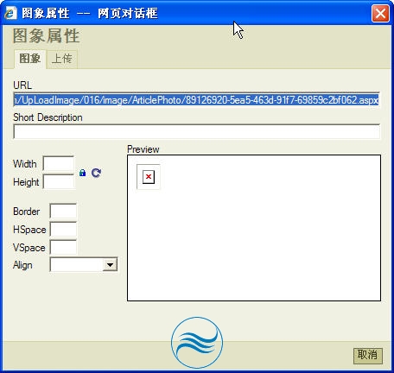
Task: Switch to the 上传 tab
Action: pos(62,59)
